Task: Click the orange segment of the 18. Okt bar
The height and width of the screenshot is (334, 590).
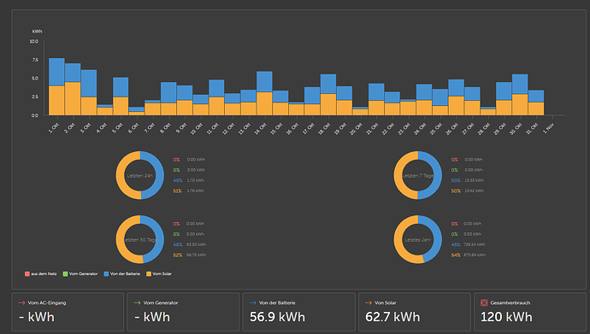Action: coord(328,104)
